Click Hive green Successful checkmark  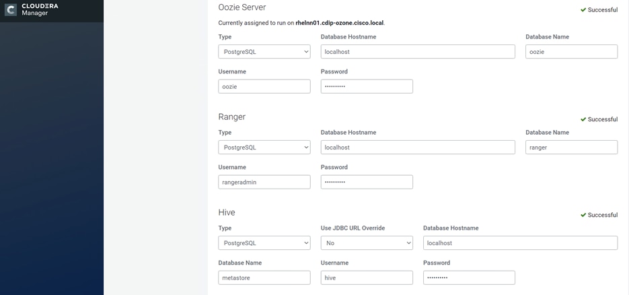pos(583,215)
